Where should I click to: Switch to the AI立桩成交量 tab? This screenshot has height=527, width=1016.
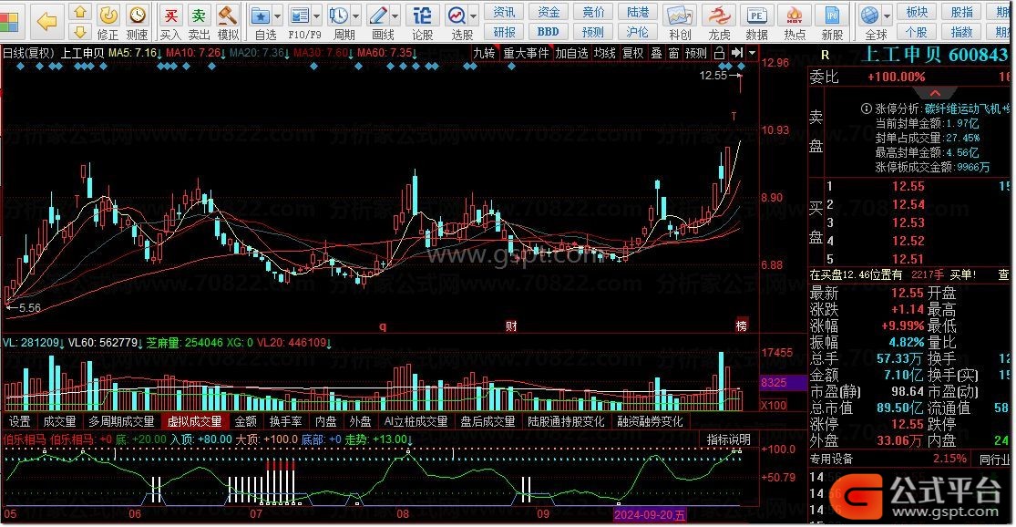point(416,422)
